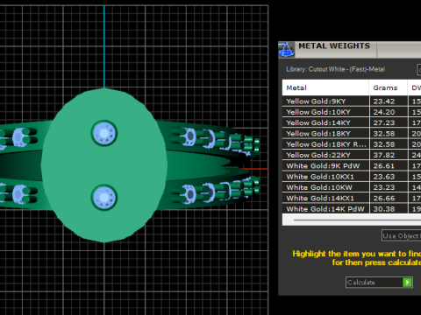Viewport: 421px width, 315px height.
Task: Activate the METAL WEIGHTS tab title
Action: [334, 46]
